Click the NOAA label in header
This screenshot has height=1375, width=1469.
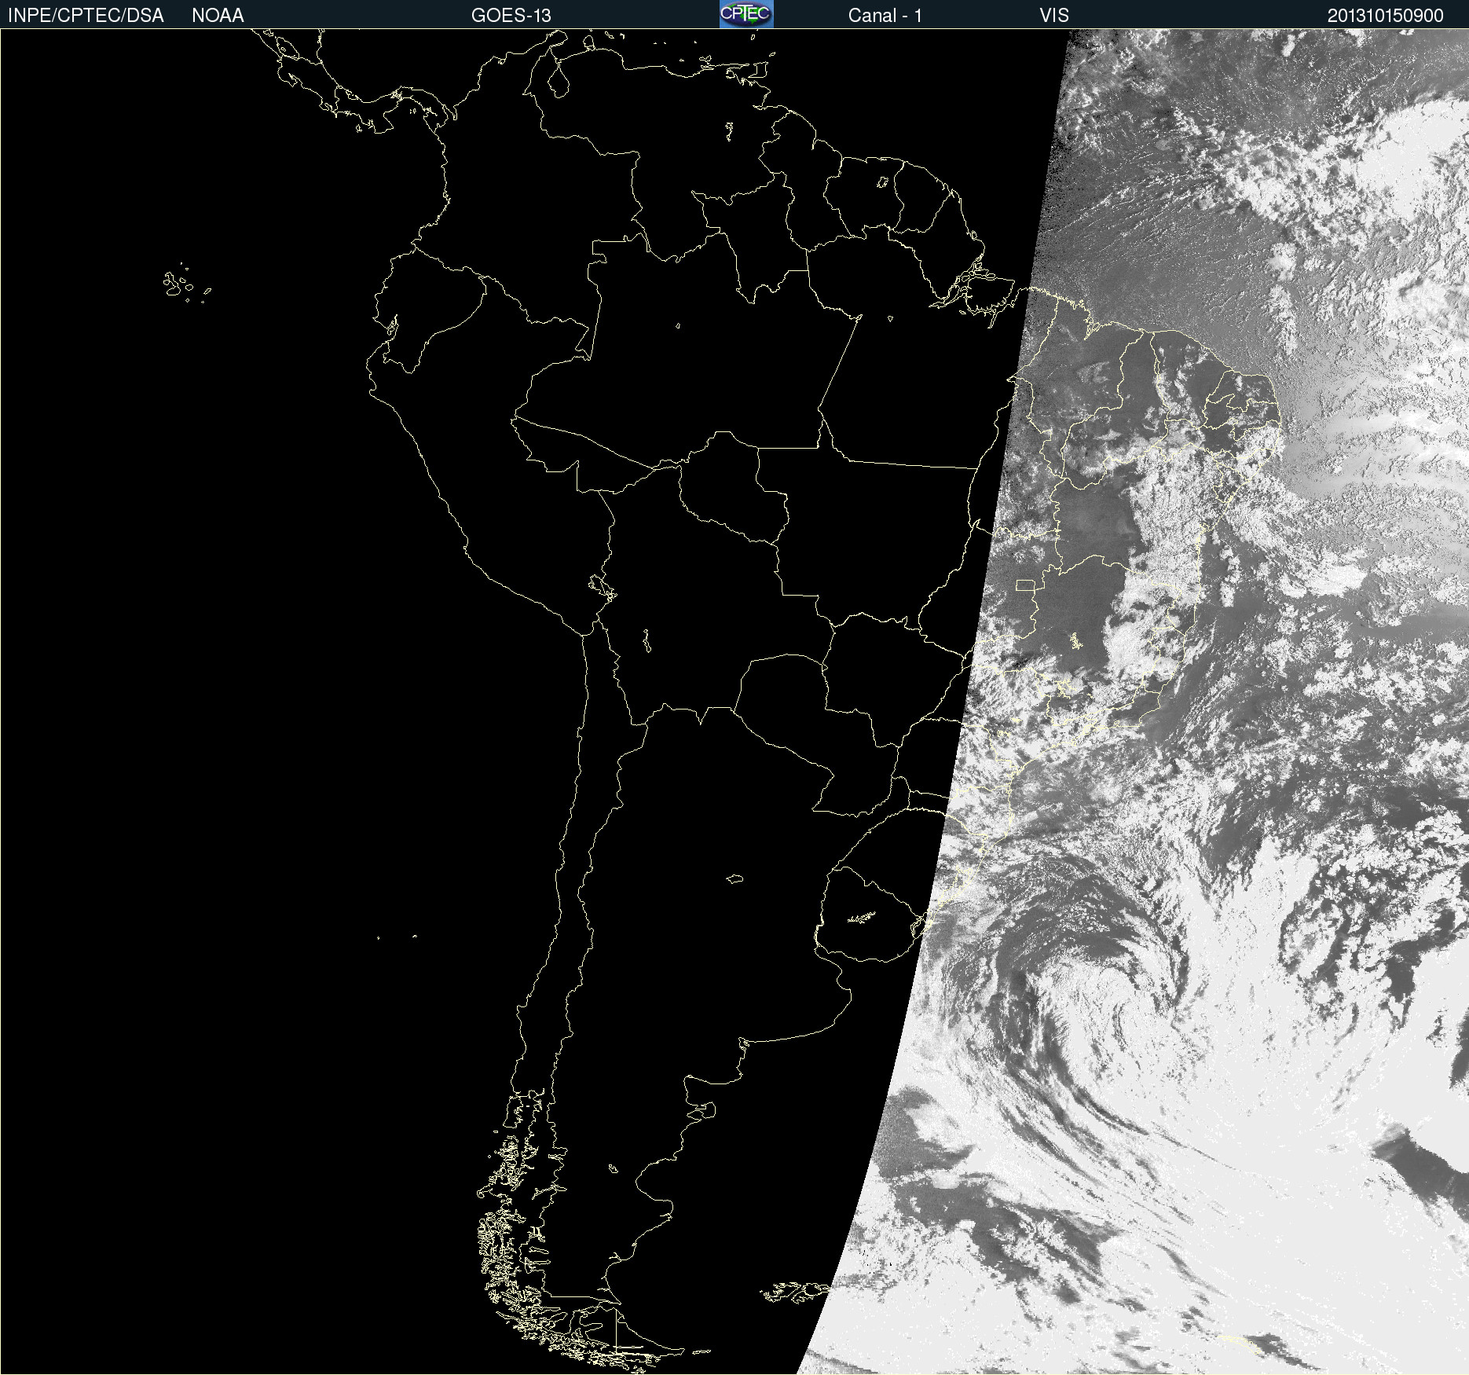(218, 16)
